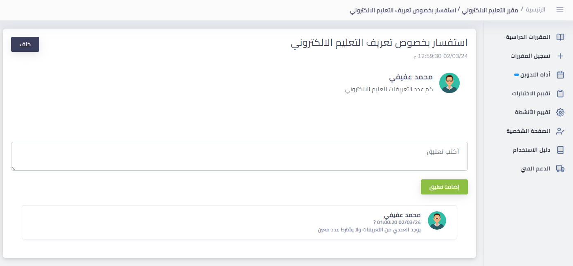Click the question author's avatar picture
This screenshot has height=266, width=573.
(x=449, y=83)
